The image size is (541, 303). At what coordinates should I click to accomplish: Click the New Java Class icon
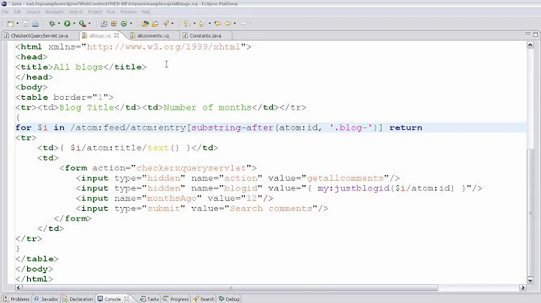124,24
